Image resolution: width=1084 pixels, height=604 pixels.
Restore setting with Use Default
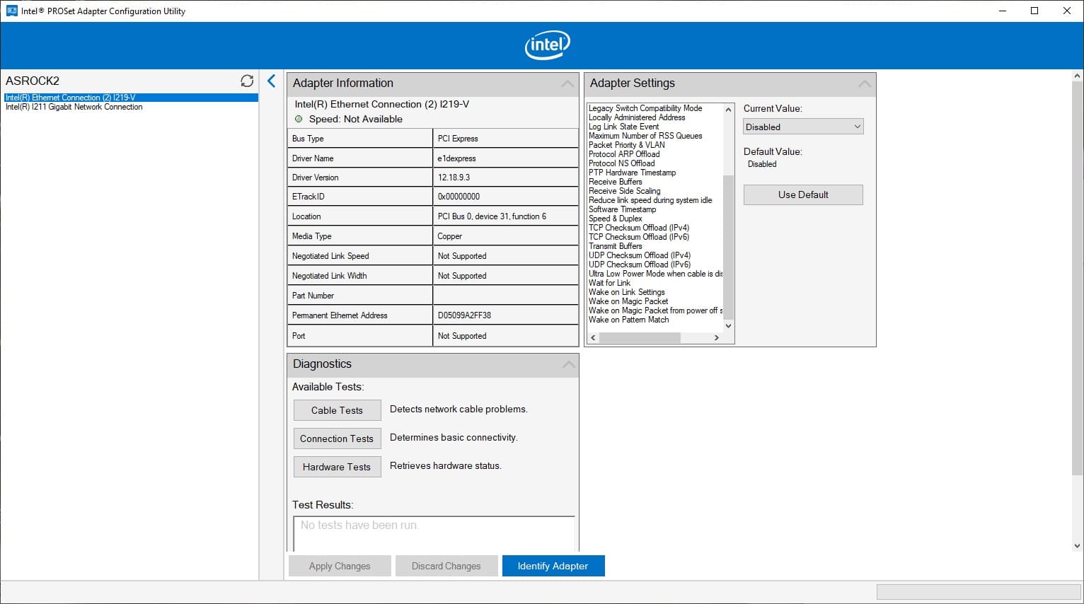point(802,194)
